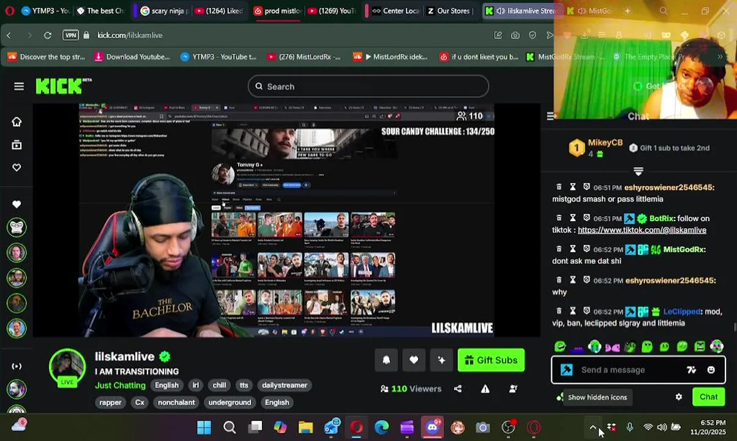
Task: Reload the page with browser refresh icon
Action: [x=48, y=35]
